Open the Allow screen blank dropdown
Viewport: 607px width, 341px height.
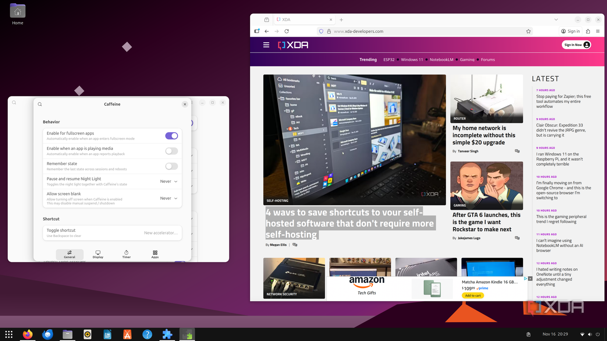click(169, 198)
